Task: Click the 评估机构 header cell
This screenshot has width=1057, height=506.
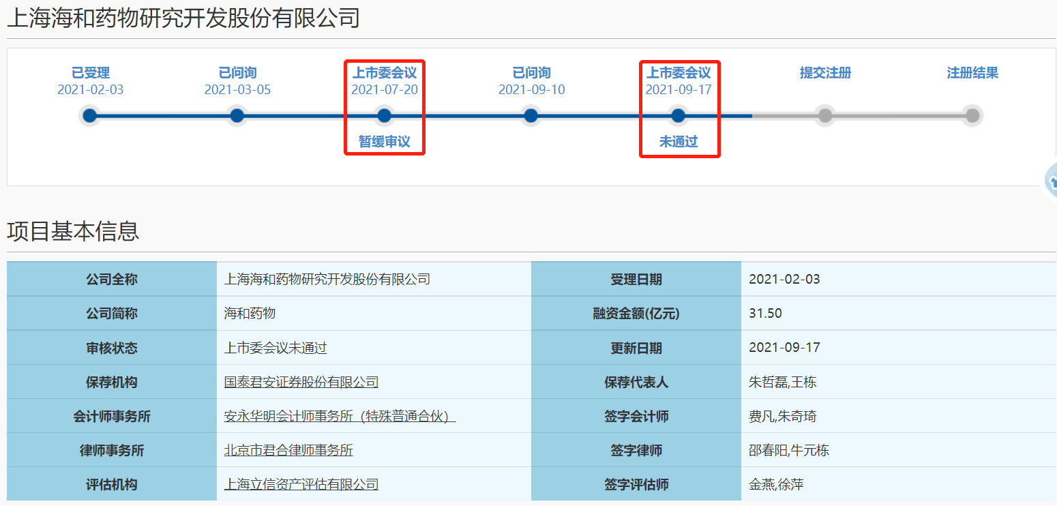Action: 112,484
